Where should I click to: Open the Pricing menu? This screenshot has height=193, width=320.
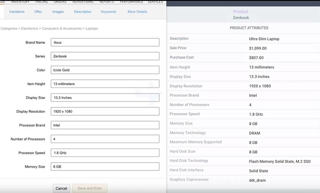[42, 2]
